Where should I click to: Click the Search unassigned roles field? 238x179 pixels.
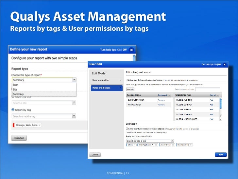tap(208, 89)
